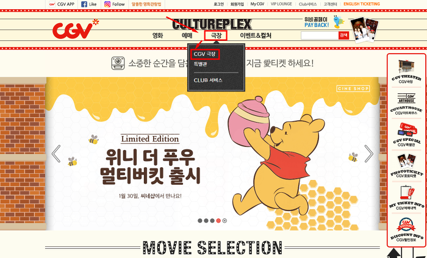Image resolution: width=427 pixels, height=258 pixels.
Task: Click the red CGV logo
Action: (75, 29)
